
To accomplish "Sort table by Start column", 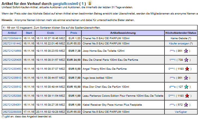I will click(29, 33).
